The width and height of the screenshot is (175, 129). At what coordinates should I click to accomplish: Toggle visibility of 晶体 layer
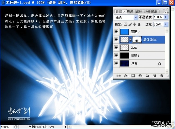pyautogui.click(x=116, y=47)
